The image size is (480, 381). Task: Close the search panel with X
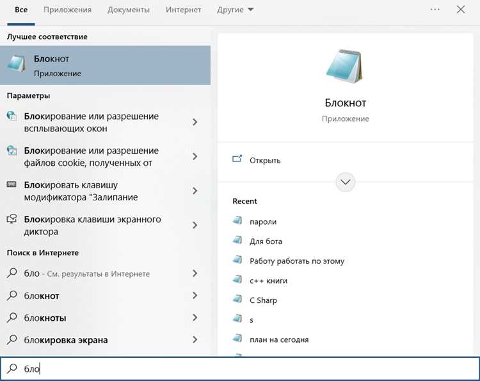coord(460,10)
